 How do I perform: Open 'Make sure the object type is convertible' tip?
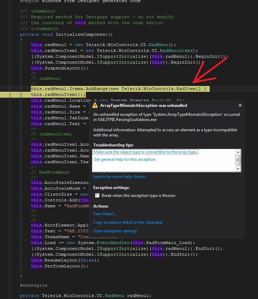[145, 152]
